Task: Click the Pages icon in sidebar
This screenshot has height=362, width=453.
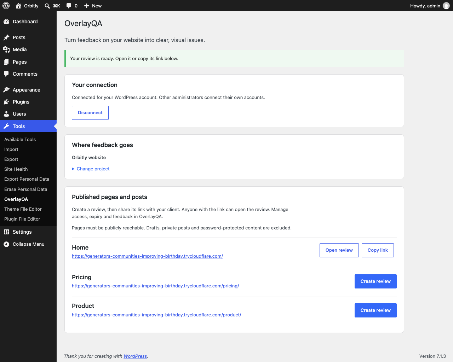Action: pos(6,62)
